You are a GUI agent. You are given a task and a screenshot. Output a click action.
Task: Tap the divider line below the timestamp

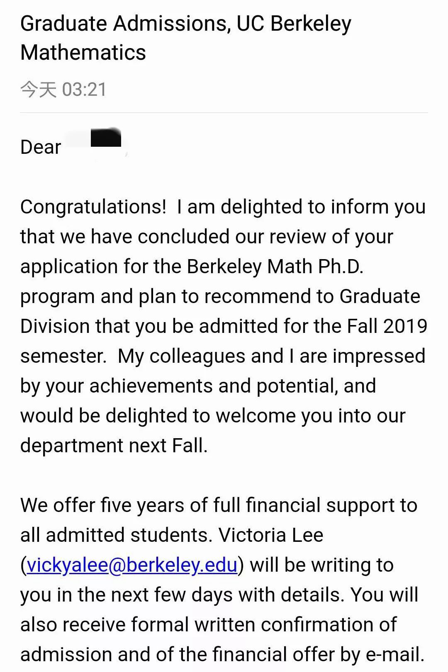(x=224, y=112)
